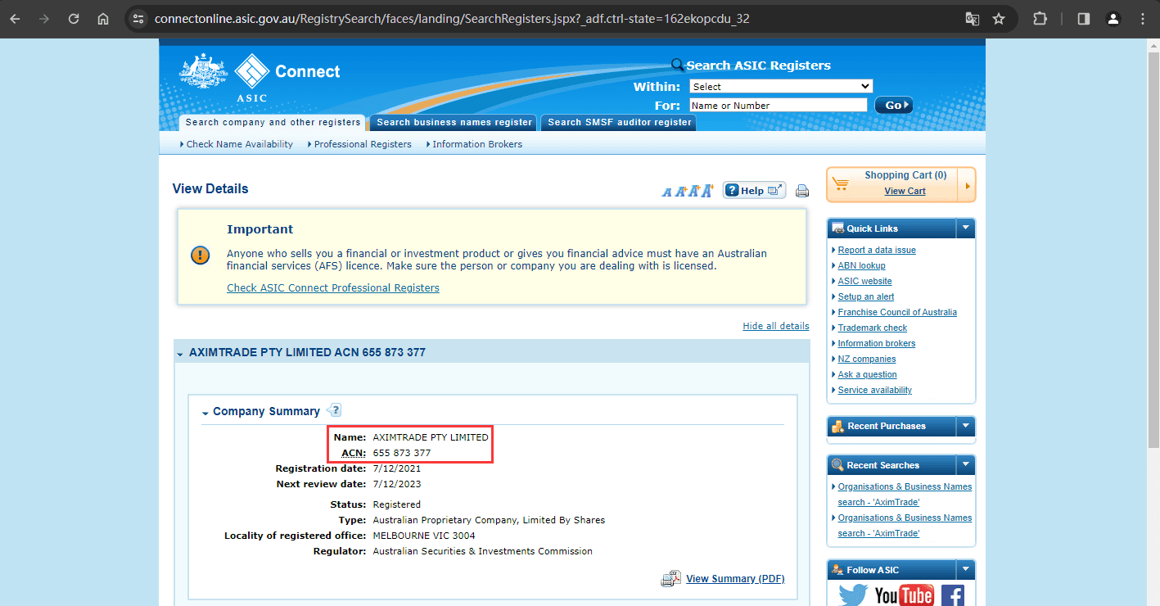Open Franchise Council of Australia link
This screenshot has height=606, width=1160.
point(897,312)
